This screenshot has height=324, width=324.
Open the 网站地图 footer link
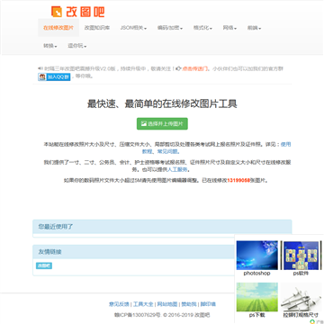tap(167, 304)
